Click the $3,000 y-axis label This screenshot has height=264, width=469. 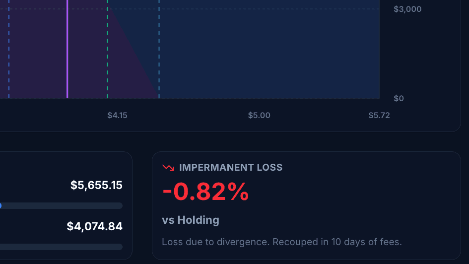(x=407, y=9)
